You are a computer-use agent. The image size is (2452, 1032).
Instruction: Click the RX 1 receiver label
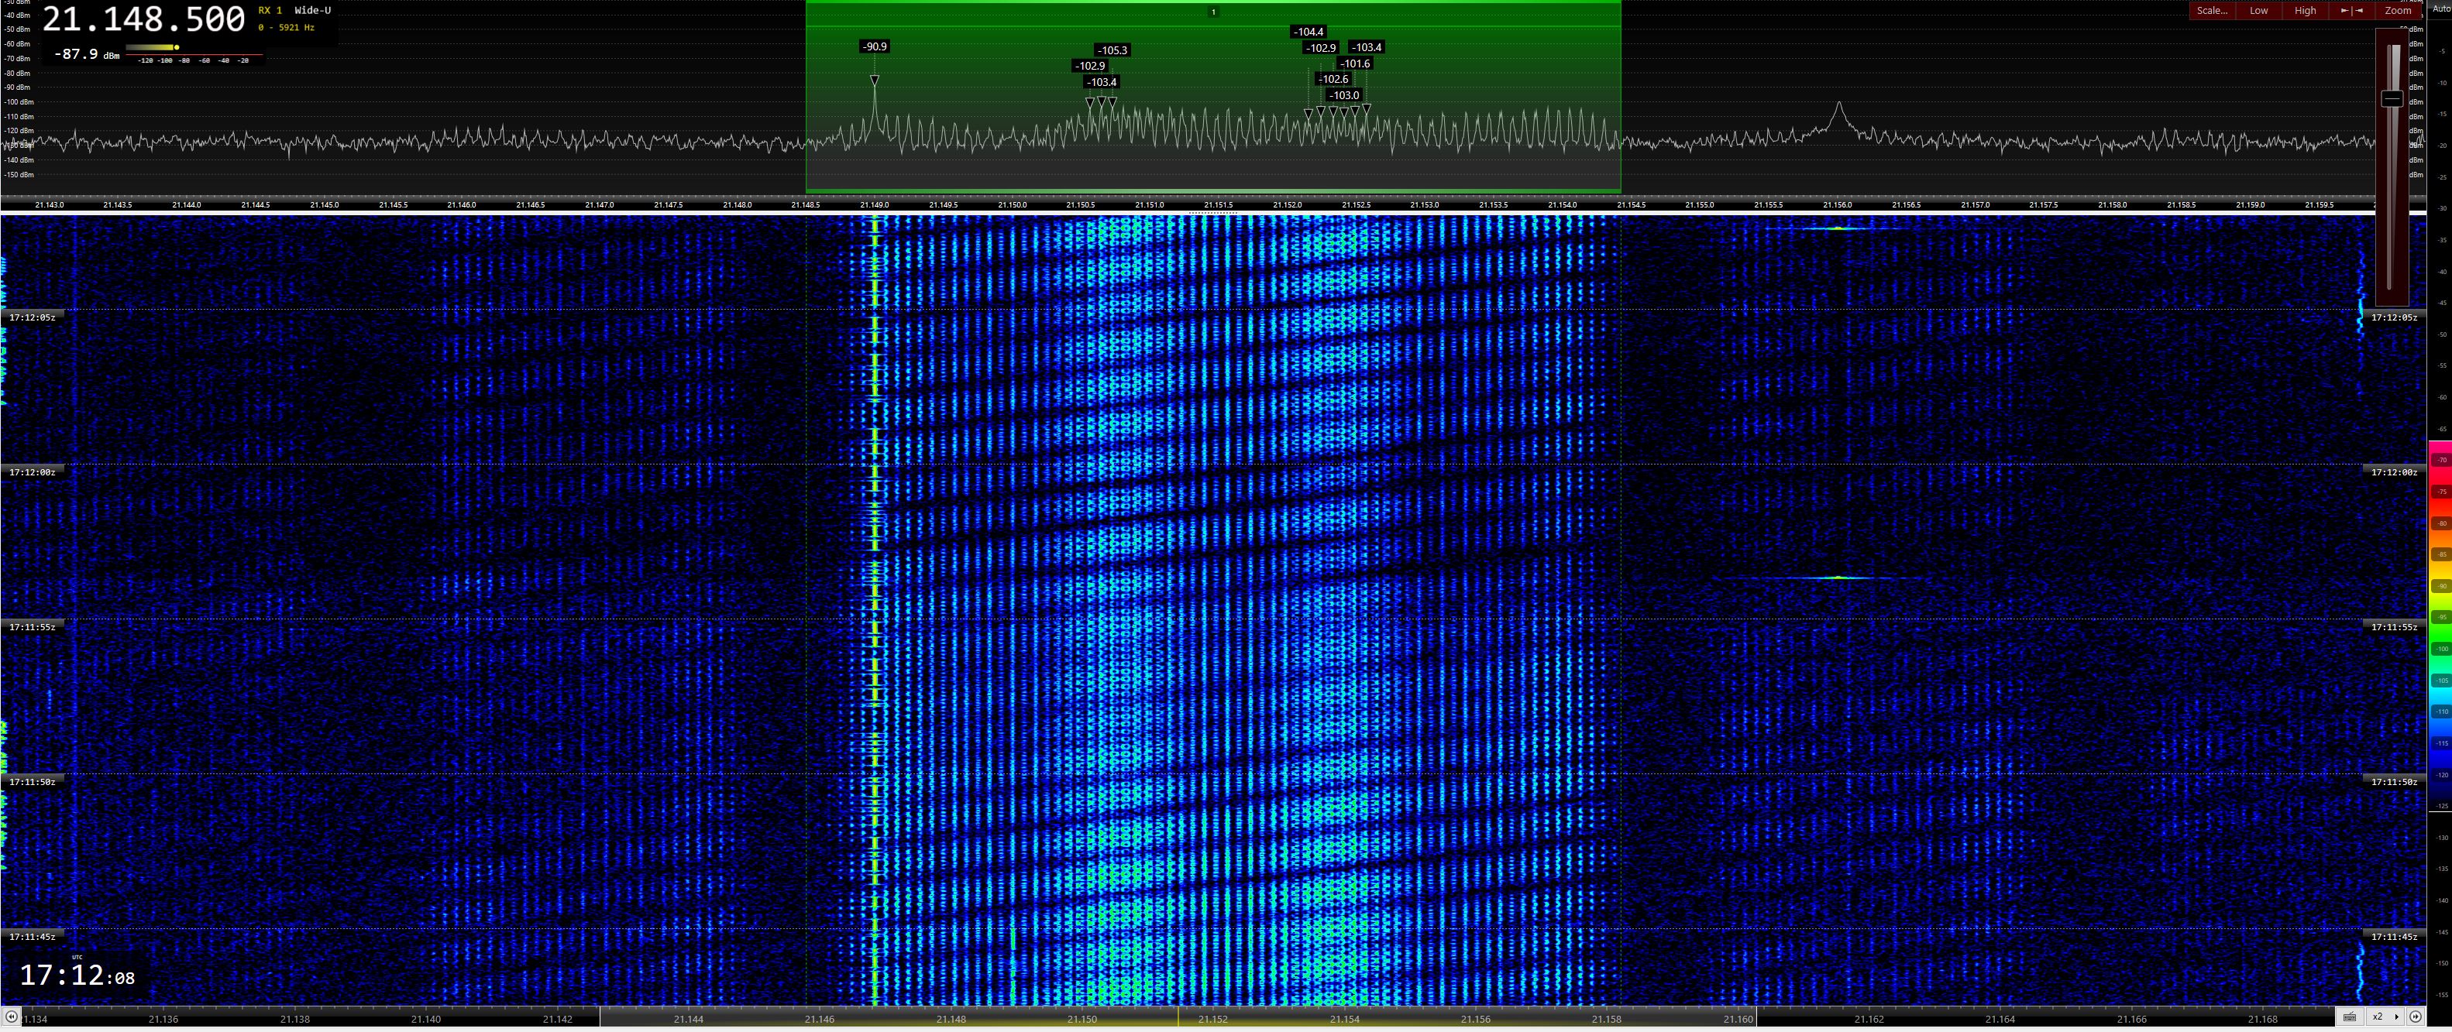point(270,11)
